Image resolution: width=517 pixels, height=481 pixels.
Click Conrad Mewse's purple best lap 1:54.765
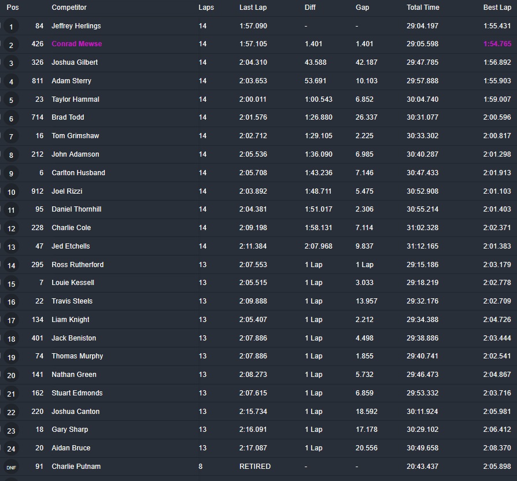coord(497,44)
